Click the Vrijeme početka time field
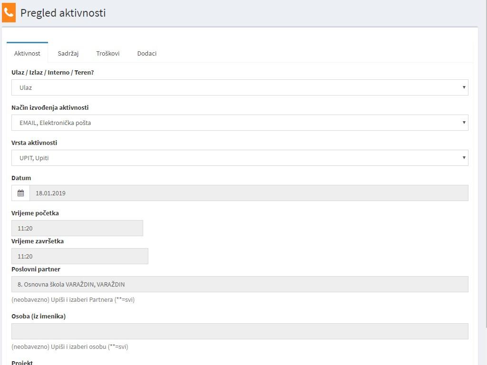 (x=77, y=228)
